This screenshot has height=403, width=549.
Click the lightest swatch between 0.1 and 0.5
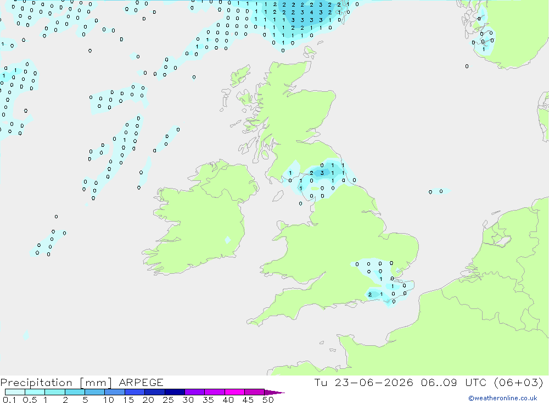tap(15, 392)
